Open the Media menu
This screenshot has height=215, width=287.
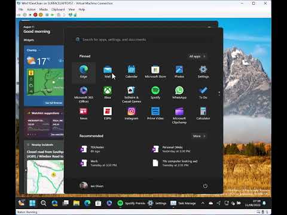(x=43, y=10)
